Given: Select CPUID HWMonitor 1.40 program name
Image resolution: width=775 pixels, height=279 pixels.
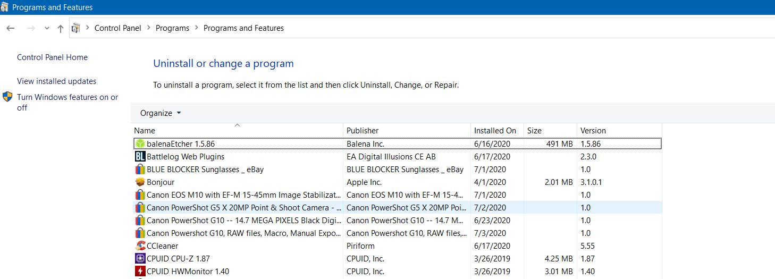Looking at the screenshot, I should pyautogui.click(x=188, y=271).
